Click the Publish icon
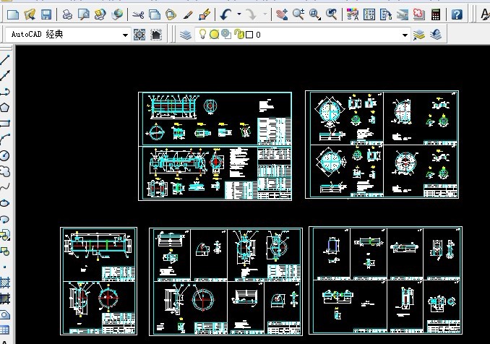Viewport: 490px width, 344px height. 100,14
